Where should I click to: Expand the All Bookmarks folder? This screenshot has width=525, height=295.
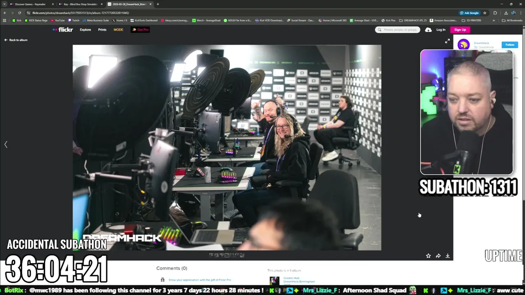pos(513,20)
